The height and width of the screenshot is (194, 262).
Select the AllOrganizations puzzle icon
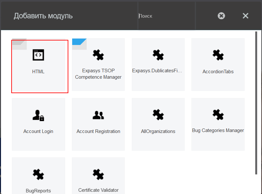[158, 115]
